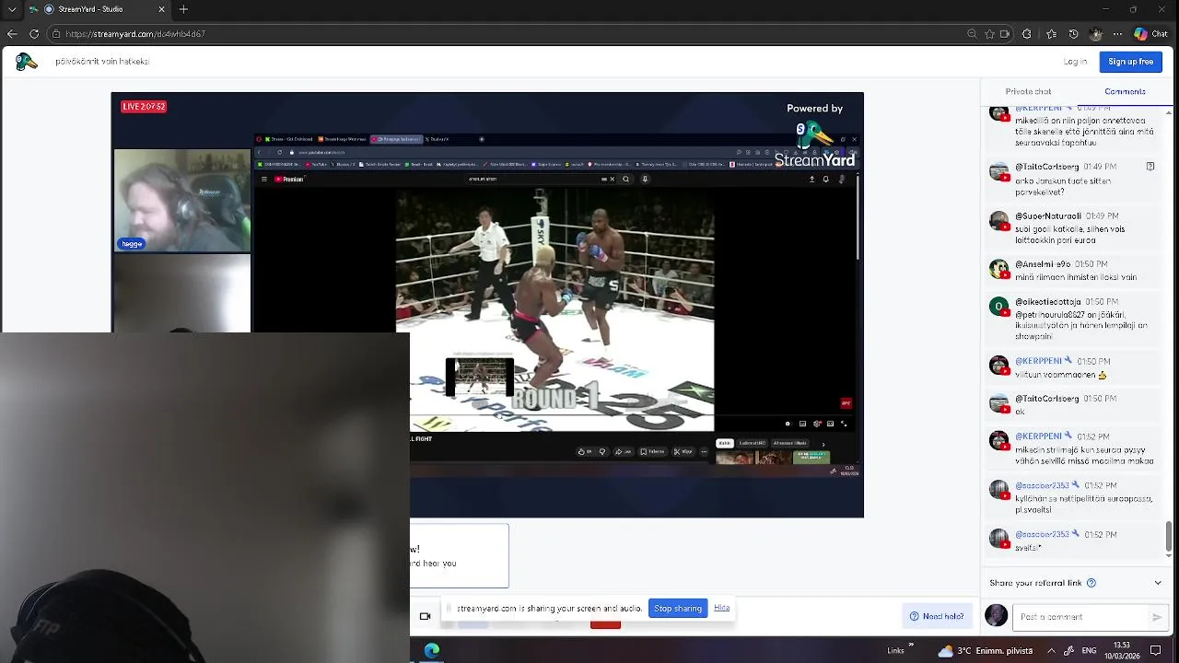Image resolution: width=1179 pixels, height=663 pixels.
Task: Reload the page with the refresh icon
Action: click(x=34, y=34)
